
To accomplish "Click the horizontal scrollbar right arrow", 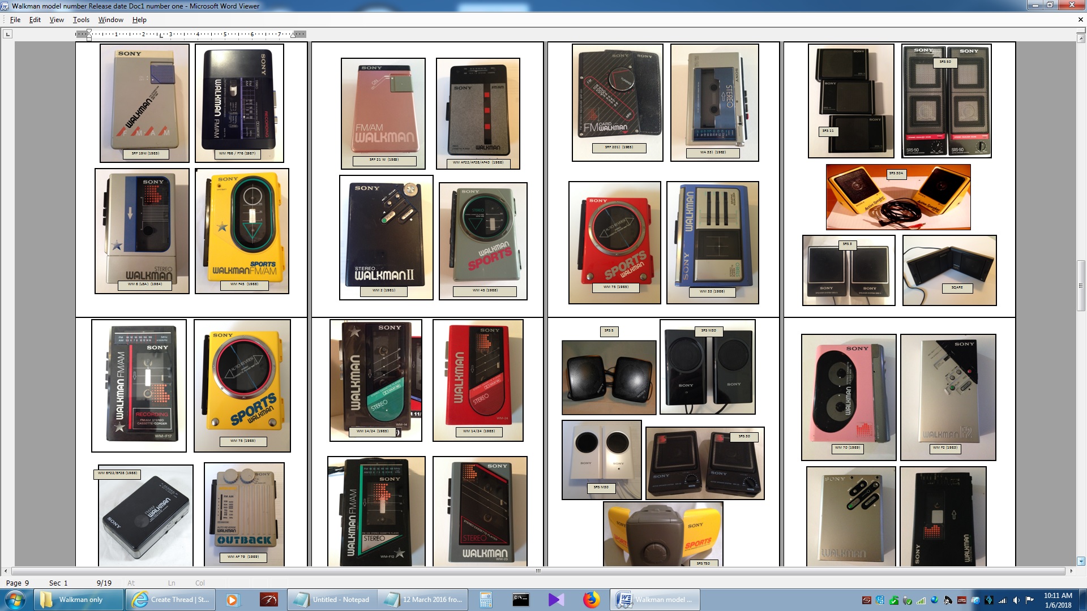I will pyautogui.click(x=1071, y=571).
